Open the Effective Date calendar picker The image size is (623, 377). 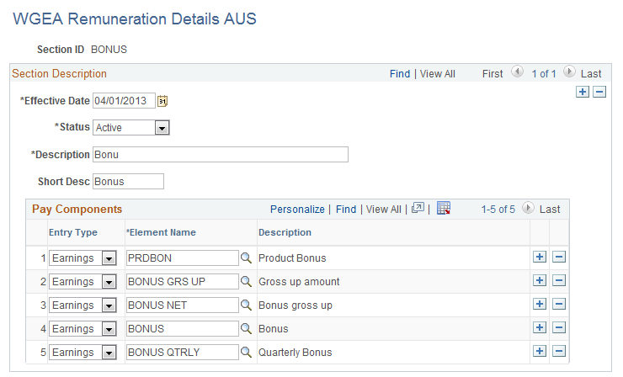point(162,101)
